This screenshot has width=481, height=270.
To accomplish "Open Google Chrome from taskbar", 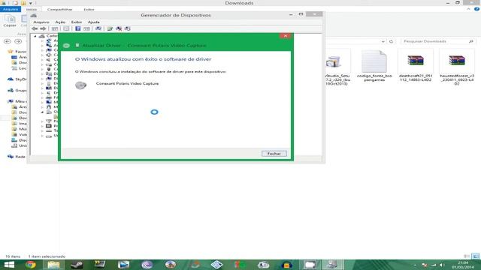I will tap(31, 265).
